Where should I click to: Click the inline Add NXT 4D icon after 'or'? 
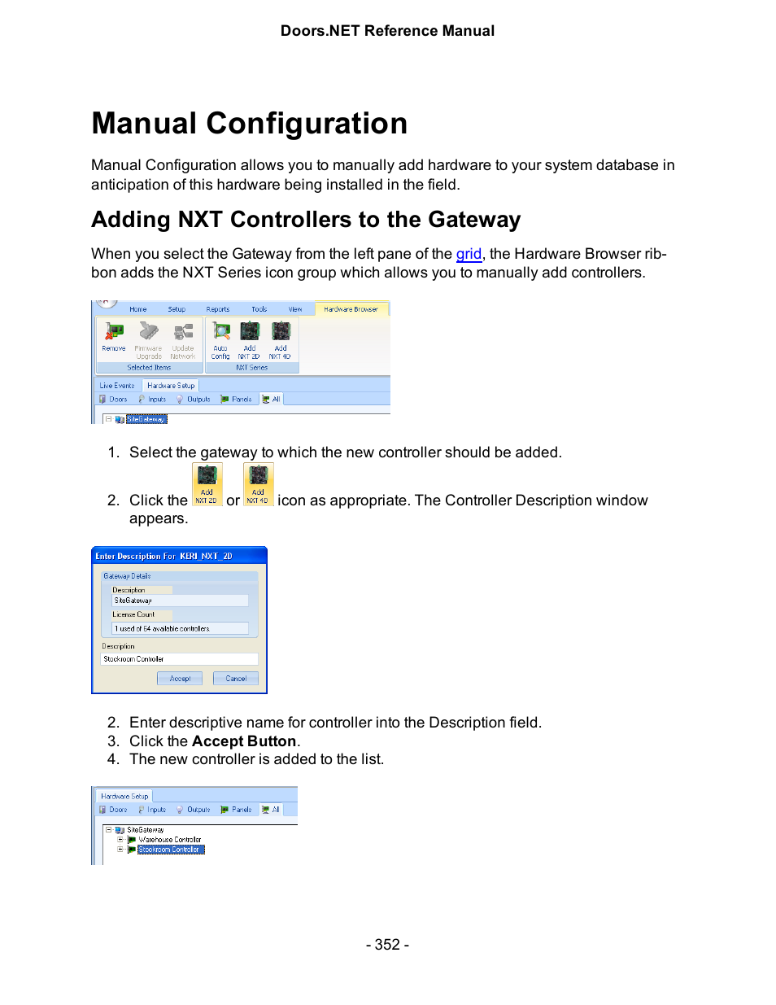pyautogui.click(x=258, y=483)
